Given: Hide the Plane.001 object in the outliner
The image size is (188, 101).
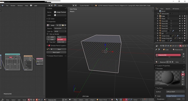Looking at the screenshot, I should (x=180, y=23).
